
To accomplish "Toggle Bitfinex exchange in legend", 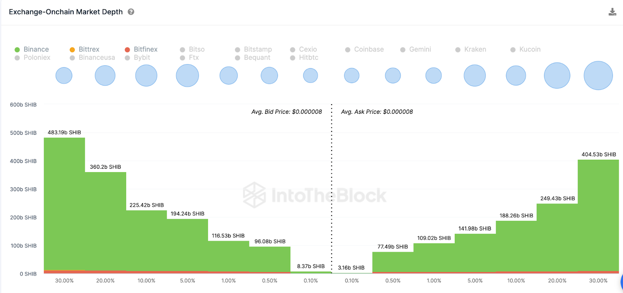I will [145, 49].
